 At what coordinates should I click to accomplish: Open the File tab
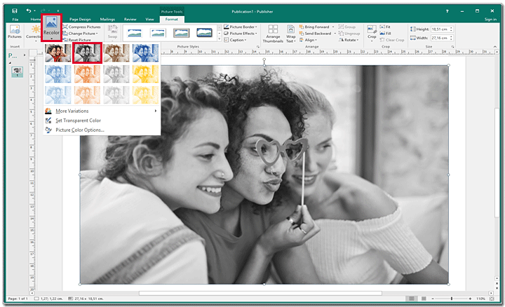(x=15, y=20)
